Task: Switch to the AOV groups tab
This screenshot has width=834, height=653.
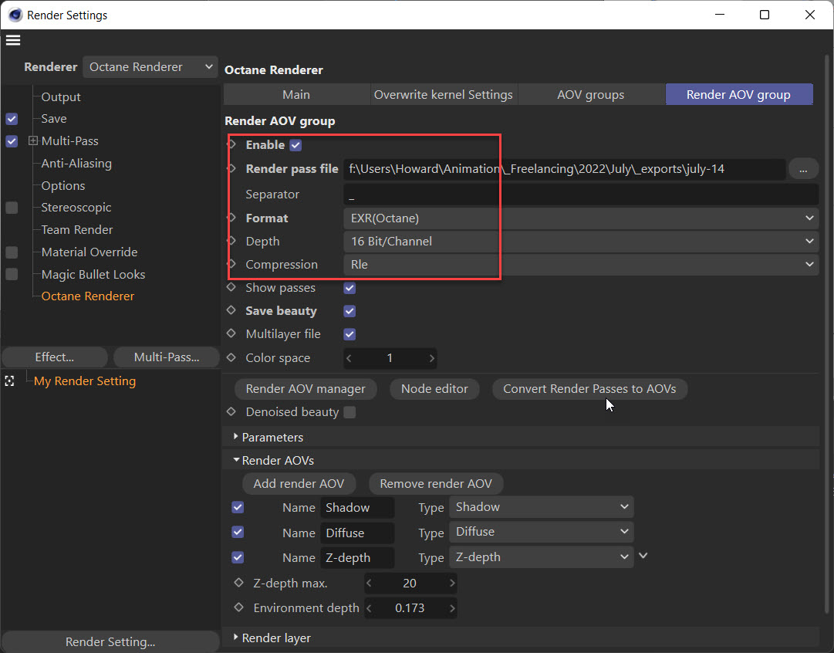Action: point(590,94)
